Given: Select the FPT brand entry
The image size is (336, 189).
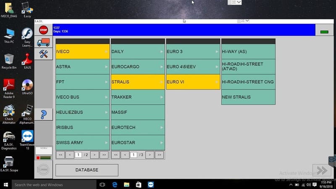Looking at the screenshot, I should click(82, 82).
